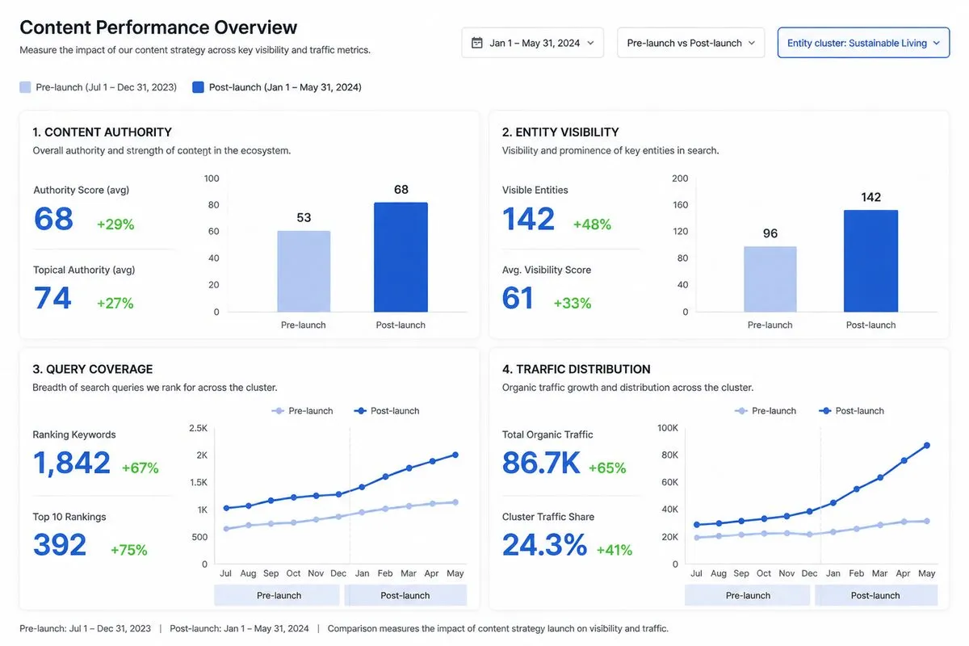
Task: Click the 1. CONTENT AUTHORITY card heading
Action: pyautogui.click(x=103, y=132)
